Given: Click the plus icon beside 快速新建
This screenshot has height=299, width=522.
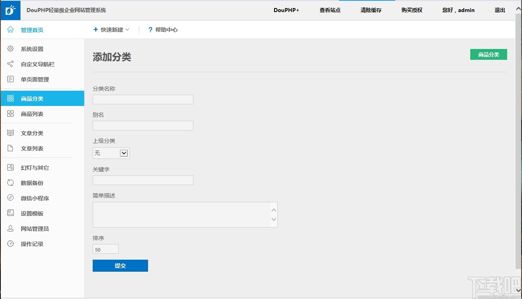Looking at the screenshot, I should [x=95, y=30].
